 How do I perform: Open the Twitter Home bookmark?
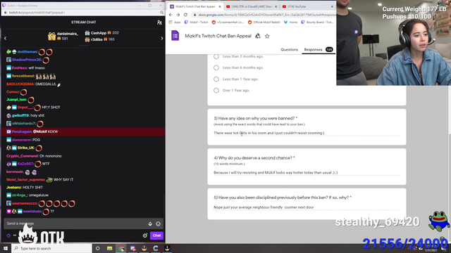[x=290, y=22]
